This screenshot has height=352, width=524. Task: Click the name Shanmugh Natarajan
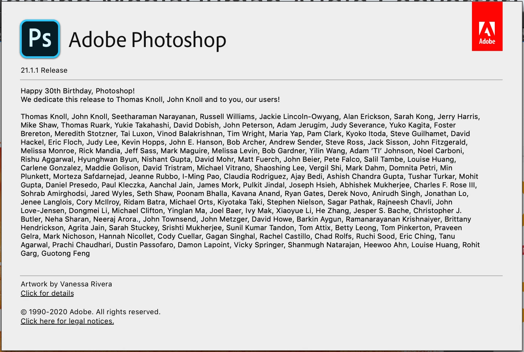click(324, 245)
